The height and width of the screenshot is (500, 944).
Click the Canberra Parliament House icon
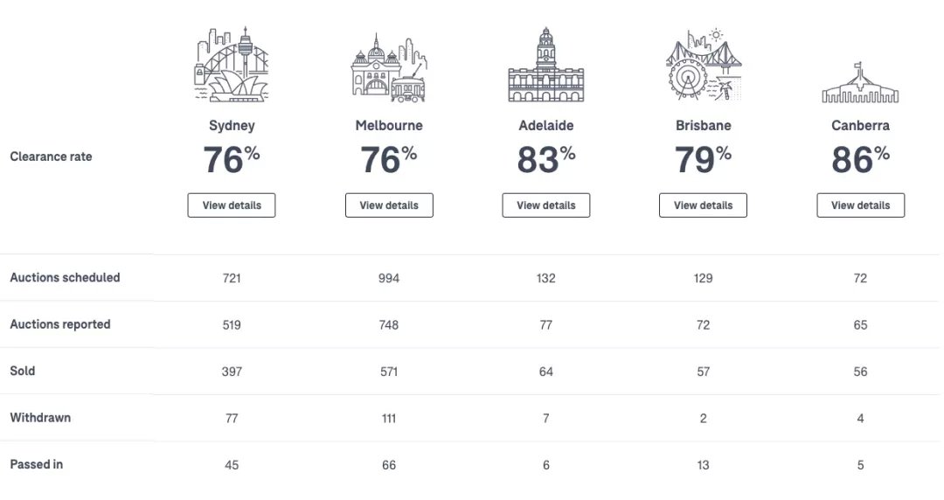(860, 82)
